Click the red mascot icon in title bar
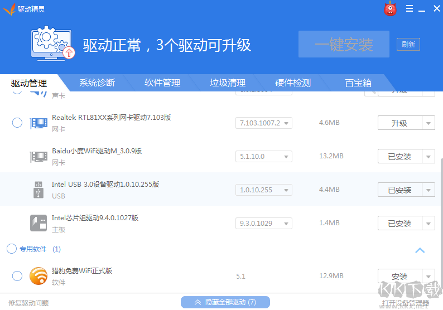Screen dimensions: 443x310 point(390,9)
